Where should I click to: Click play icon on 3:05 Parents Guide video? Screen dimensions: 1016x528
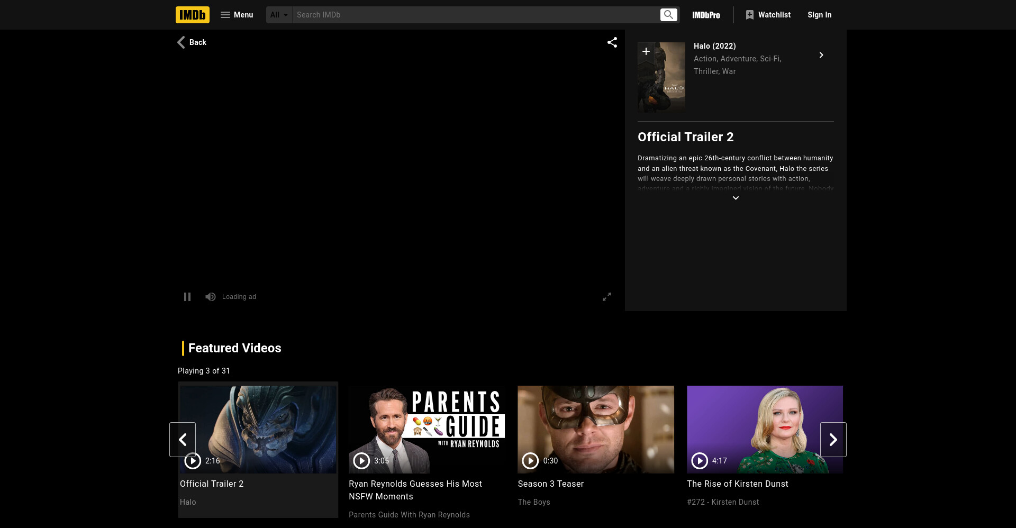coord(361,461)
